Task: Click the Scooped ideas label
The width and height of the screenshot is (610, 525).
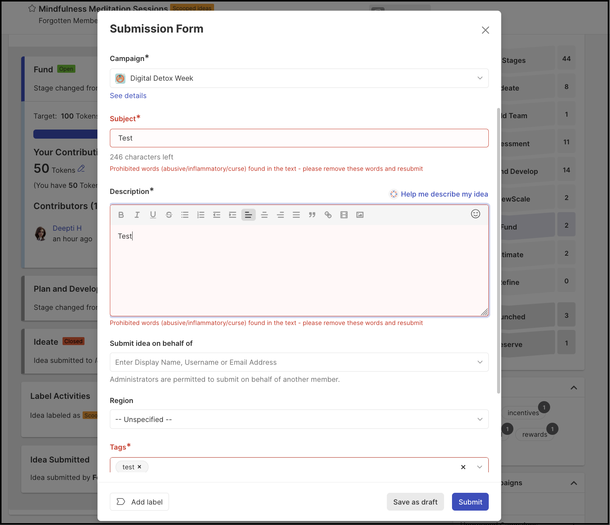Action: 192,8
